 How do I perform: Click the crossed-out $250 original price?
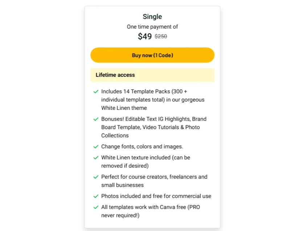coord(161,36)
